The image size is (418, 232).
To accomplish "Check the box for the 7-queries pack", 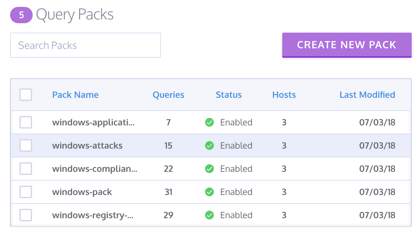I will pos(26,122).
